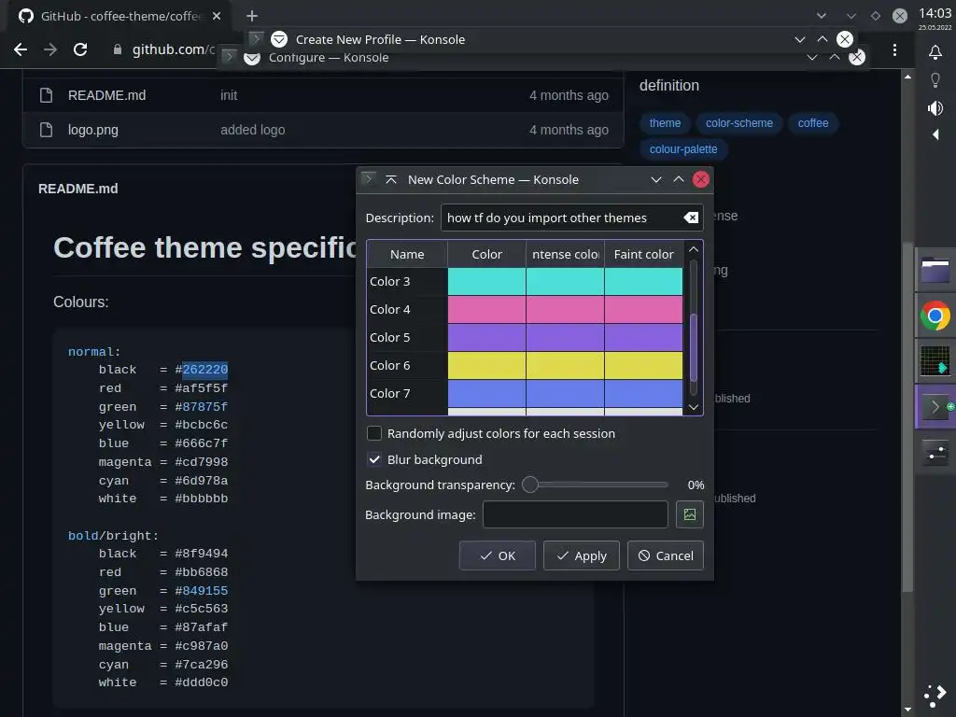Click the Color column header

click(486, 254)
